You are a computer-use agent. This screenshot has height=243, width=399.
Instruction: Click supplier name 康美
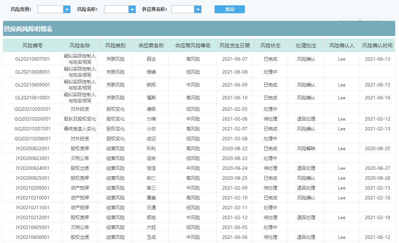tap(151, 198)
